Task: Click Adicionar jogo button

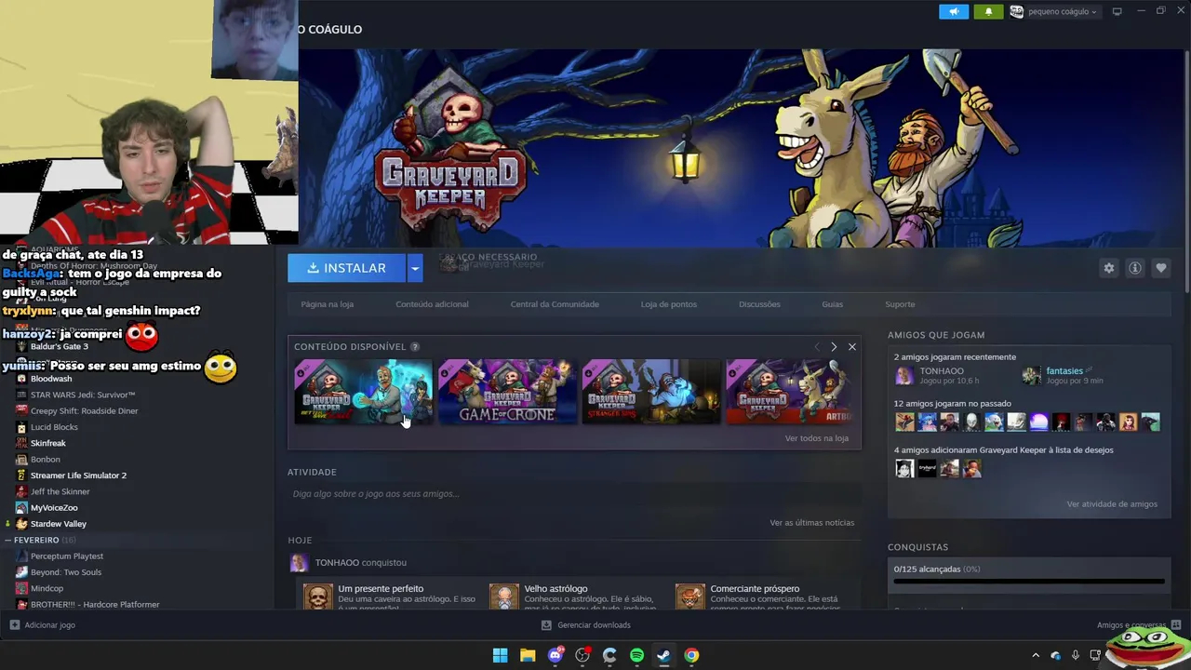Action: [43, 625]
